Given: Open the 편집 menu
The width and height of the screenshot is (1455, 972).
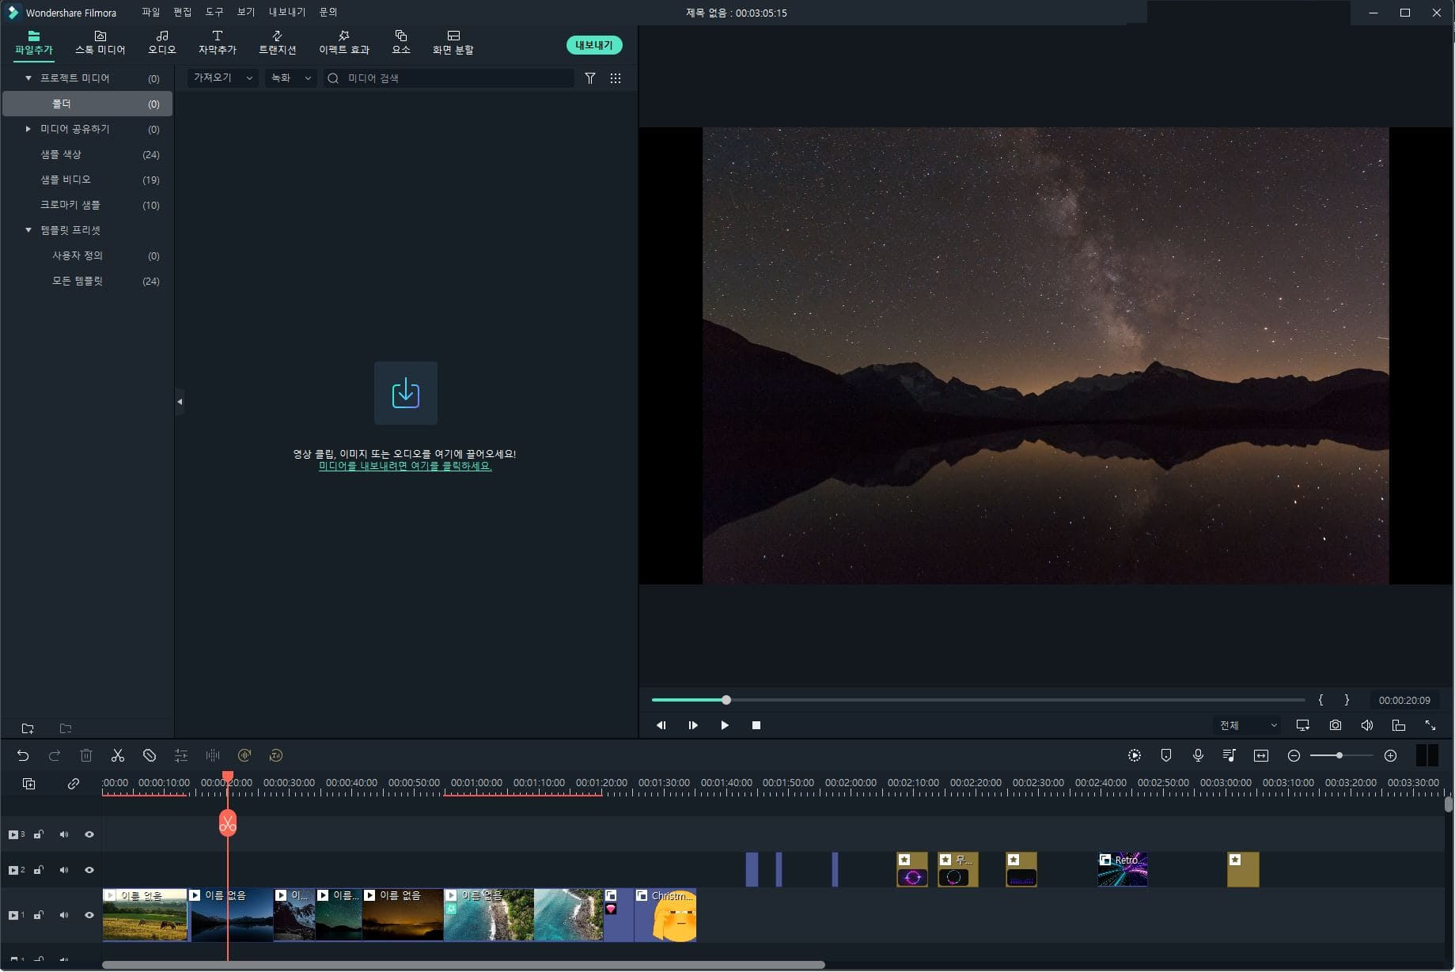Looking at the screenshot, I should [183, 12].
